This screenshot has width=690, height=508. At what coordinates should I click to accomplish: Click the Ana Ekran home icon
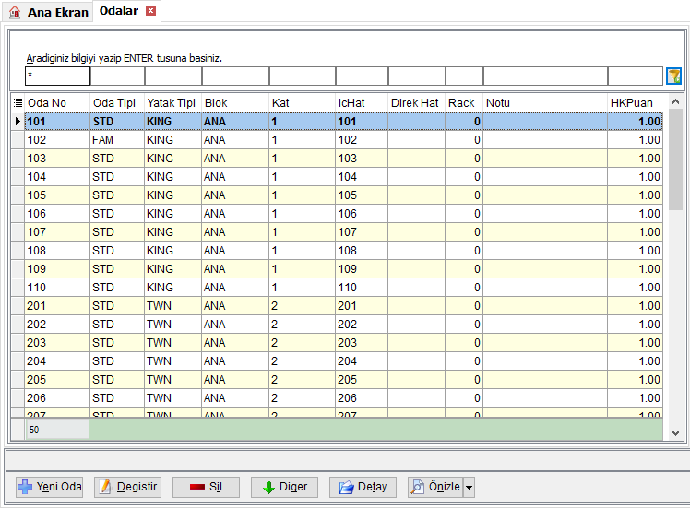(15, 12)
